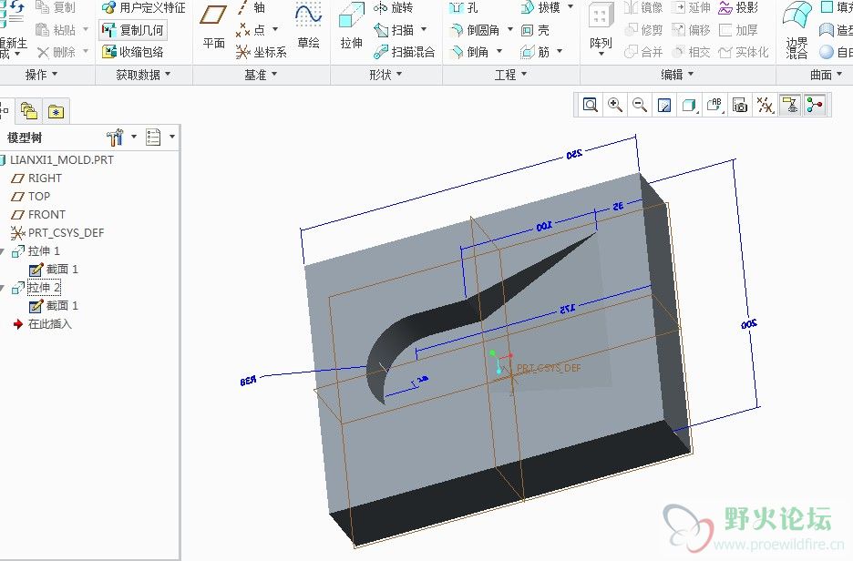Create a datum 轴 (Axis)

click(252, 7)
